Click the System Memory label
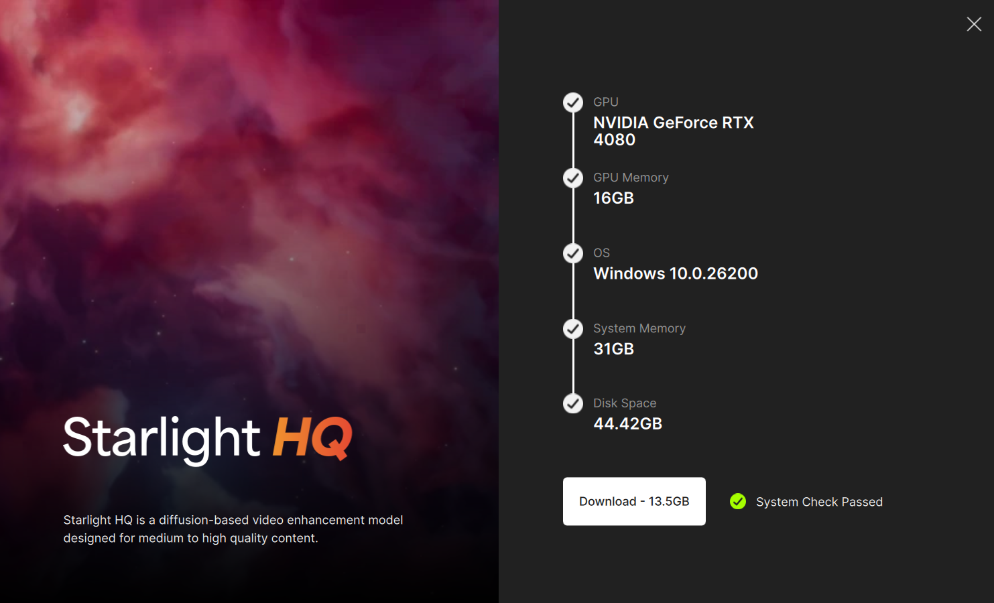This screenshot has width=994, height=603. pos(639,328)
